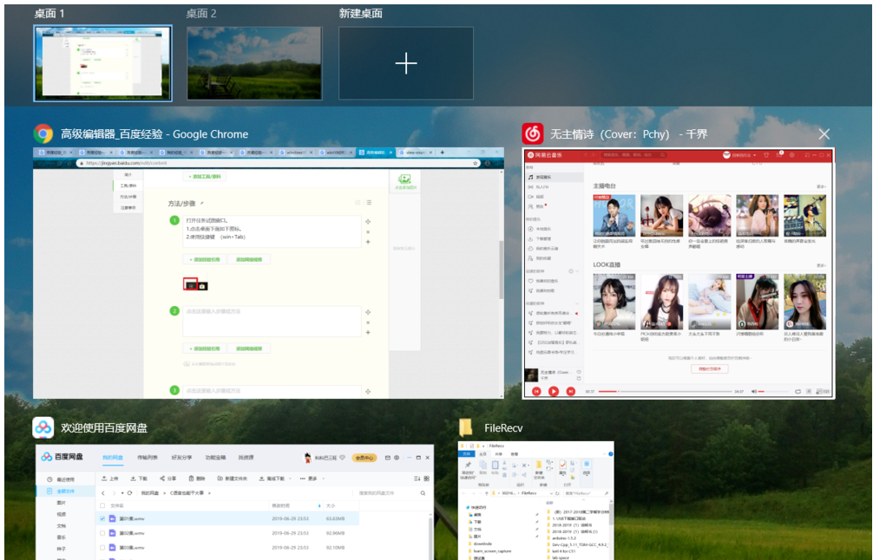Expand the NetEase user account dropdown arrow
Screen dimensions: 873x560
click(755, 156)
